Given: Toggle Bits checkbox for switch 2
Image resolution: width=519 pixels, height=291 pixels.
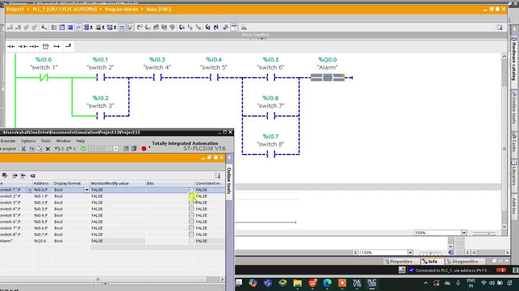Looking at the screenshot, I should coord(191,196).
